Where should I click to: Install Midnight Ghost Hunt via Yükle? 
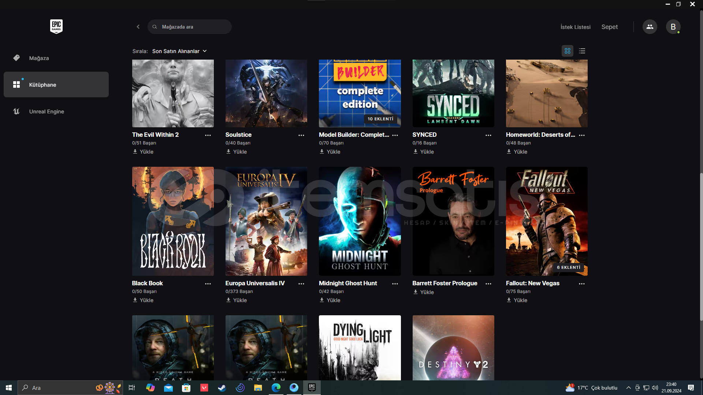(x=330, y=300)
